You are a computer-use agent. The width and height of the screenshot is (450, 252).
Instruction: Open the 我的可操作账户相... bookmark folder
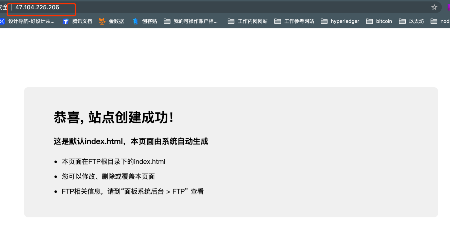[191, 21]
